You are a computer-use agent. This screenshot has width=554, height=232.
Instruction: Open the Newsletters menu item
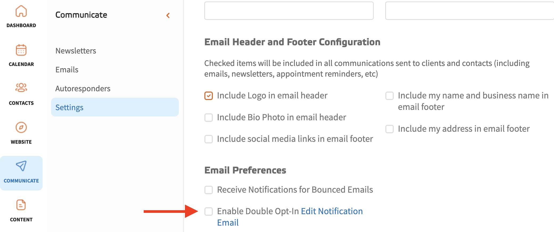coord(76,51)
